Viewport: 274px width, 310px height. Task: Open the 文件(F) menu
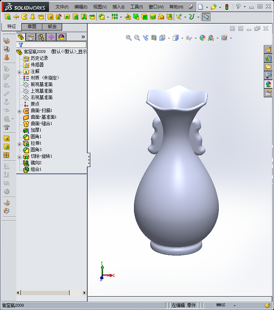62,7
